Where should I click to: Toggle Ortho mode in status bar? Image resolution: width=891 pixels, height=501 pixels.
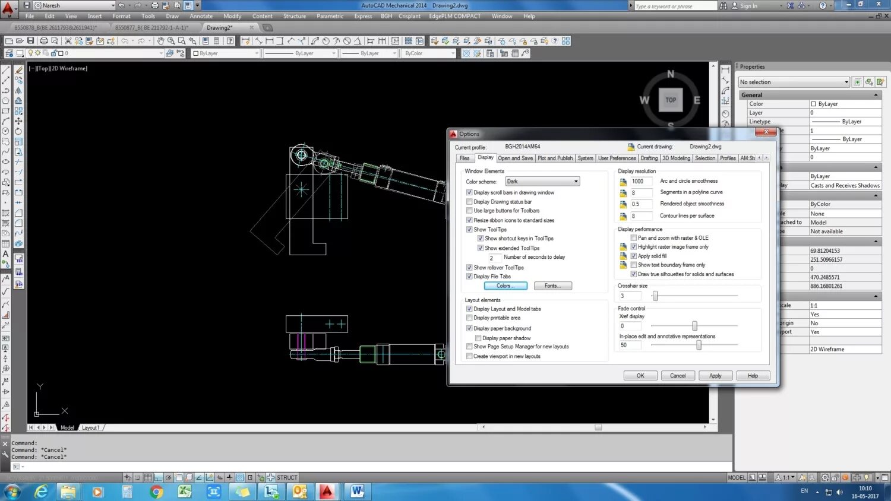click(159, 477)
